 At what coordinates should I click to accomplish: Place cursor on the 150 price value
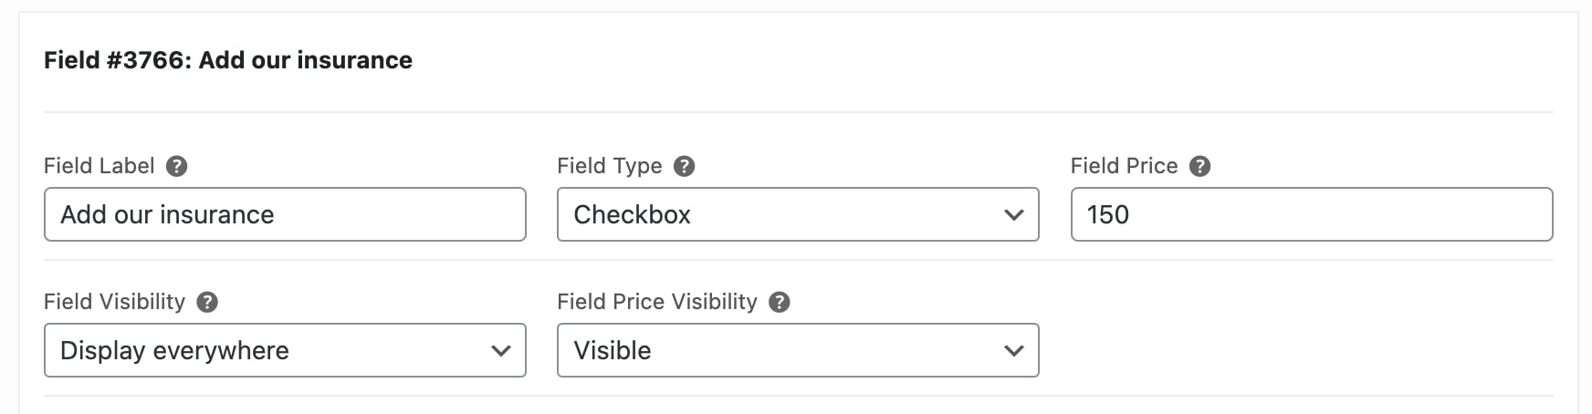[1108, 214]
